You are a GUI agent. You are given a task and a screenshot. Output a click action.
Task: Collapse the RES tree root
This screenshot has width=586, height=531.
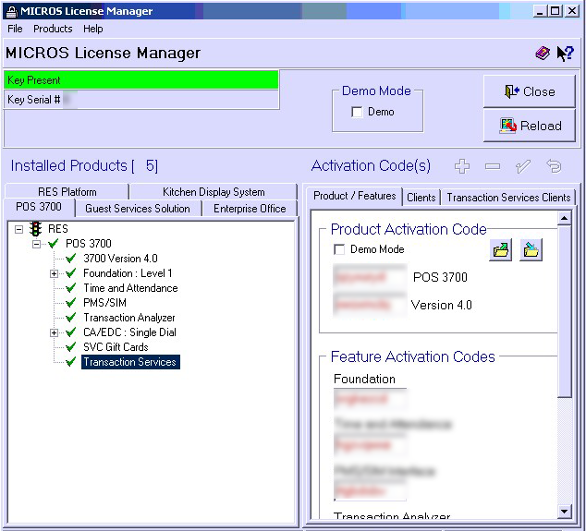click(18, 229)
